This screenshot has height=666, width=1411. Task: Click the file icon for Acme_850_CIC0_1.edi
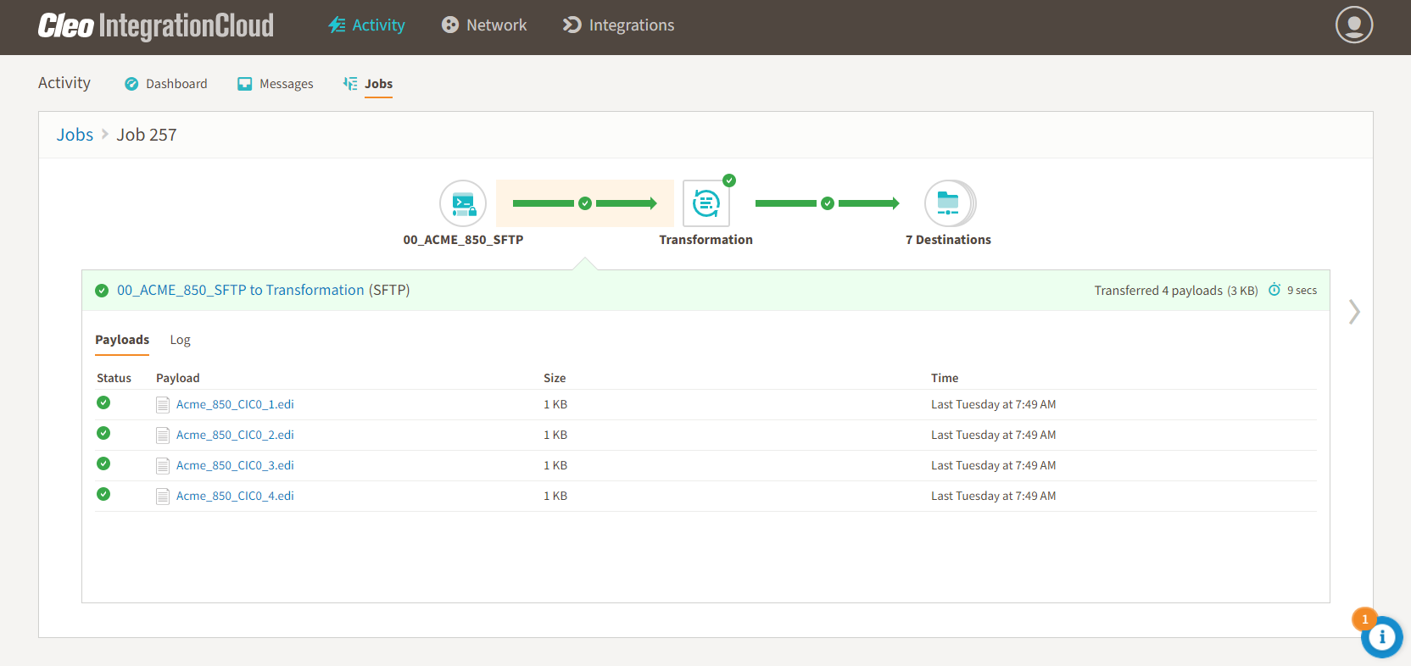163,405
